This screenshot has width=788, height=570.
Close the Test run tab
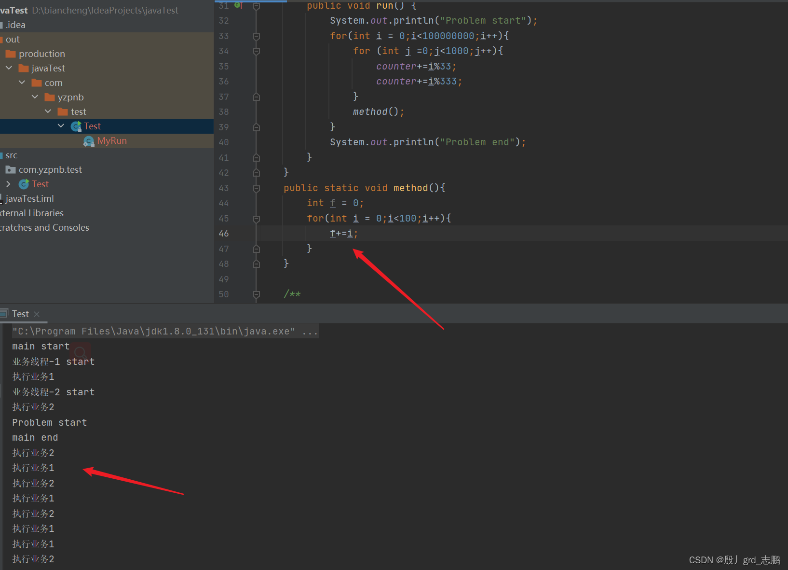pyautogui.click(x=37, y=314)
